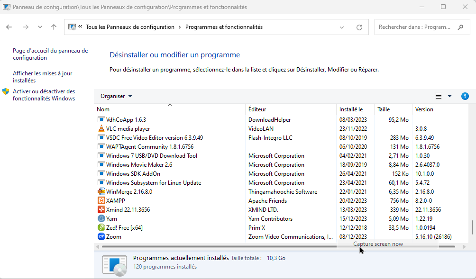
Task: Click the refresh button in address bar
Action: click(359, 27)
